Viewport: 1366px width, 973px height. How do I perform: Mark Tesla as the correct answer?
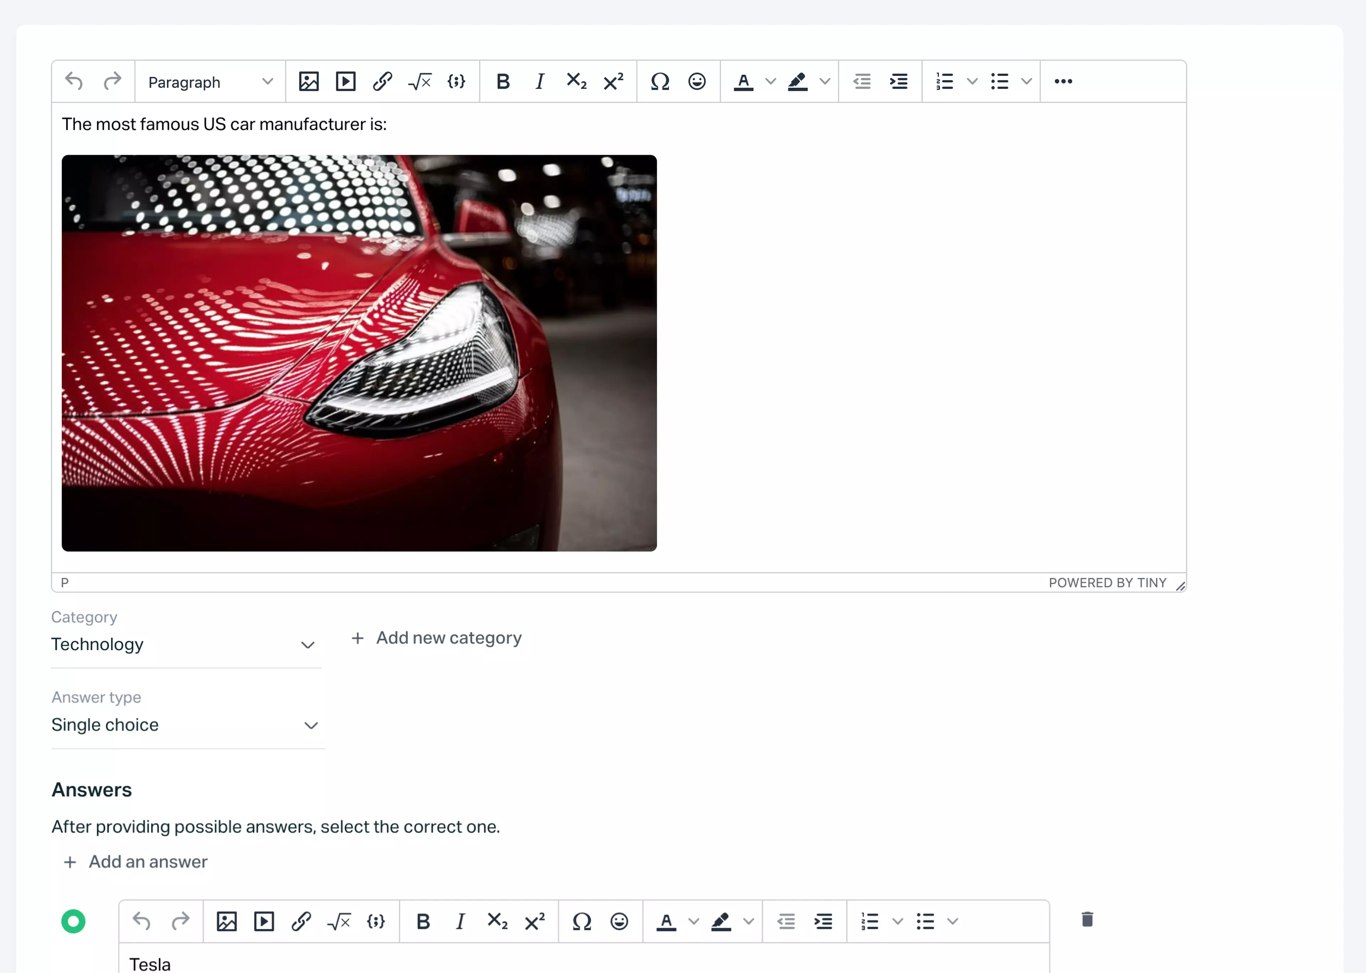[x=74, y=921]
